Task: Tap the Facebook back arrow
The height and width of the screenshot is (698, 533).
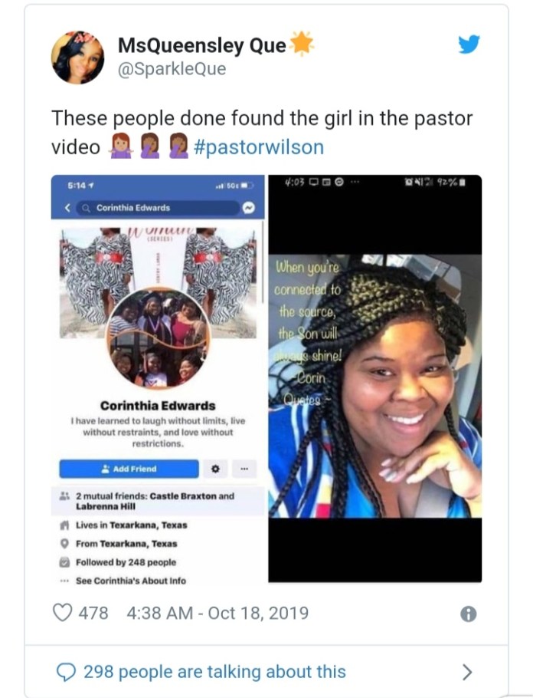Action: (67, 207)
